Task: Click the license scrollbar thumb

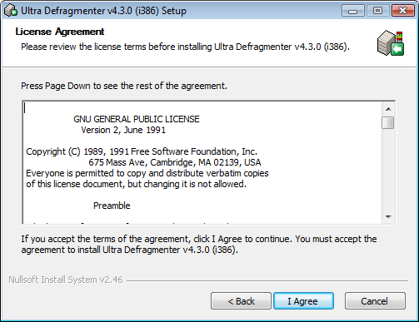Action: click(x=388, y=122)
